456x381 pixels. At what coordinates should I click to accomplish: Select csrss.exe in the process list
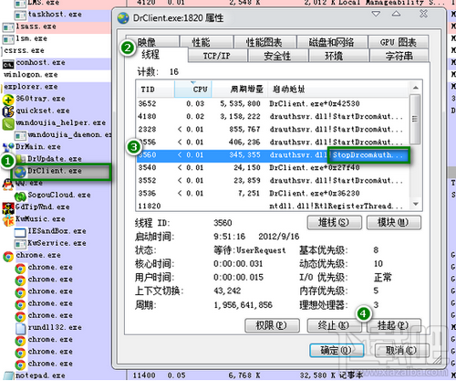24,51
